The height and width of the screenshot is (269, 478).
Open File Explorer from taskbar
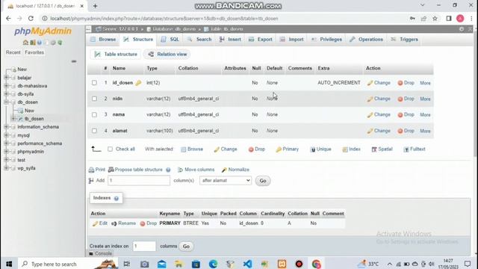pyautogui.click(x=179, y=264)
